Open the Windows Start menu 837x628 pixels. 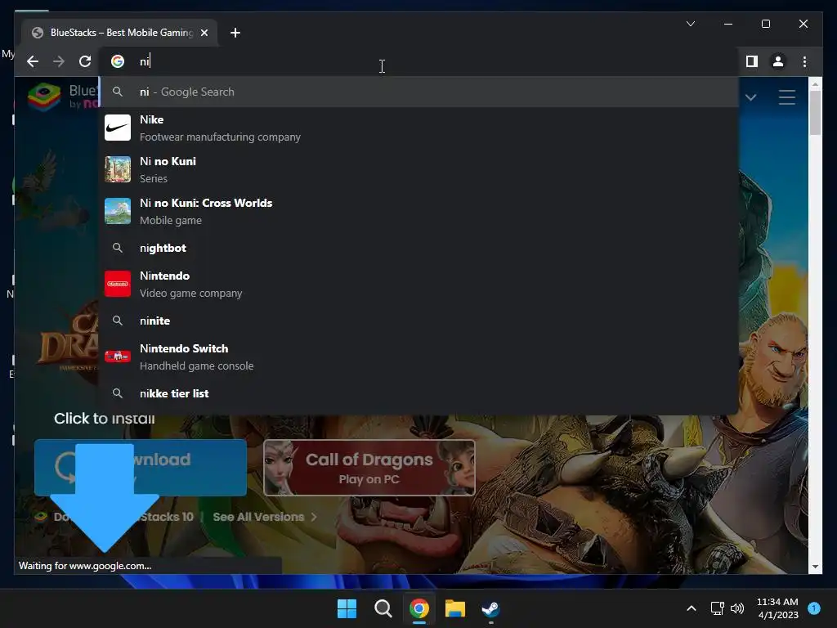347,608
